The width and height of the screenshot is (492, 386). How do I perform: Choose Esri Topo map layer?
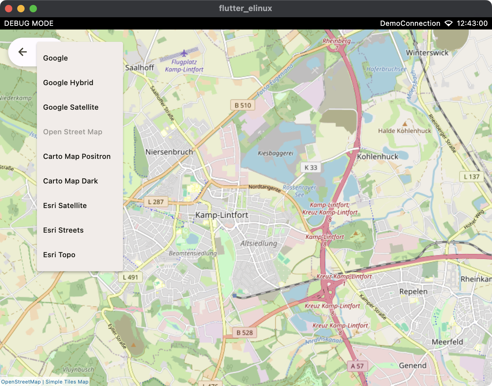80,255
